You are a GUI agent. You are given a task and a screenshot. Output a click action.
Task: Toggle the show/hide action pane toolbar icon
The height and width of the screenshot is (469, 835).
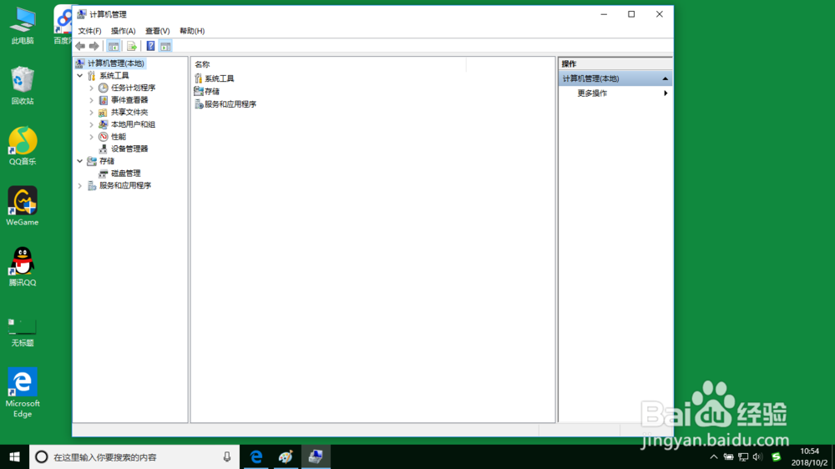(165, 46)
